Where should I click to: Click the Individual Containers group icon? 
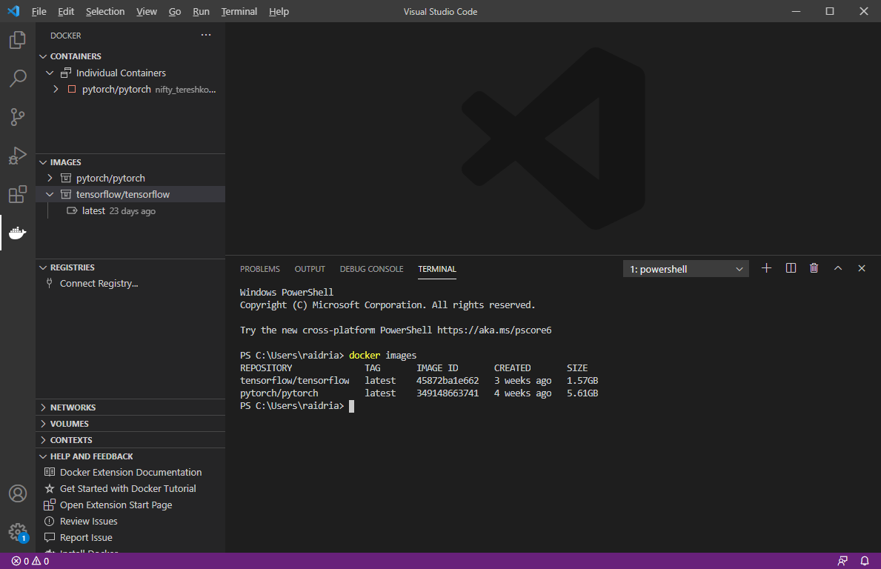point(66,73)
